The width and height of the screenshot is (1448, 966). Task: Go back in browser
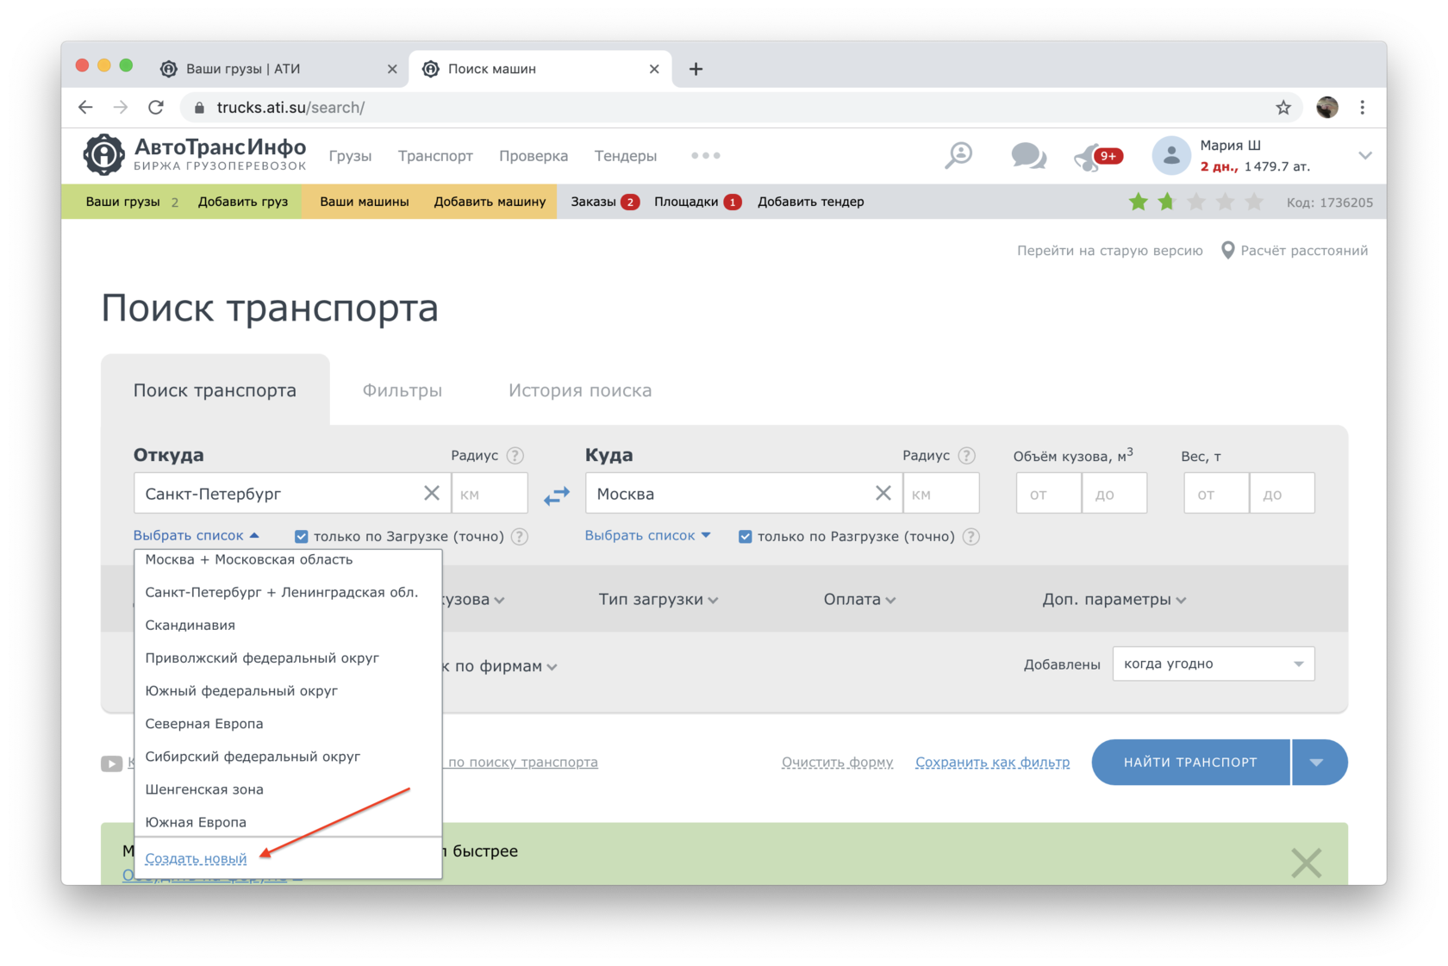[85, 108]
